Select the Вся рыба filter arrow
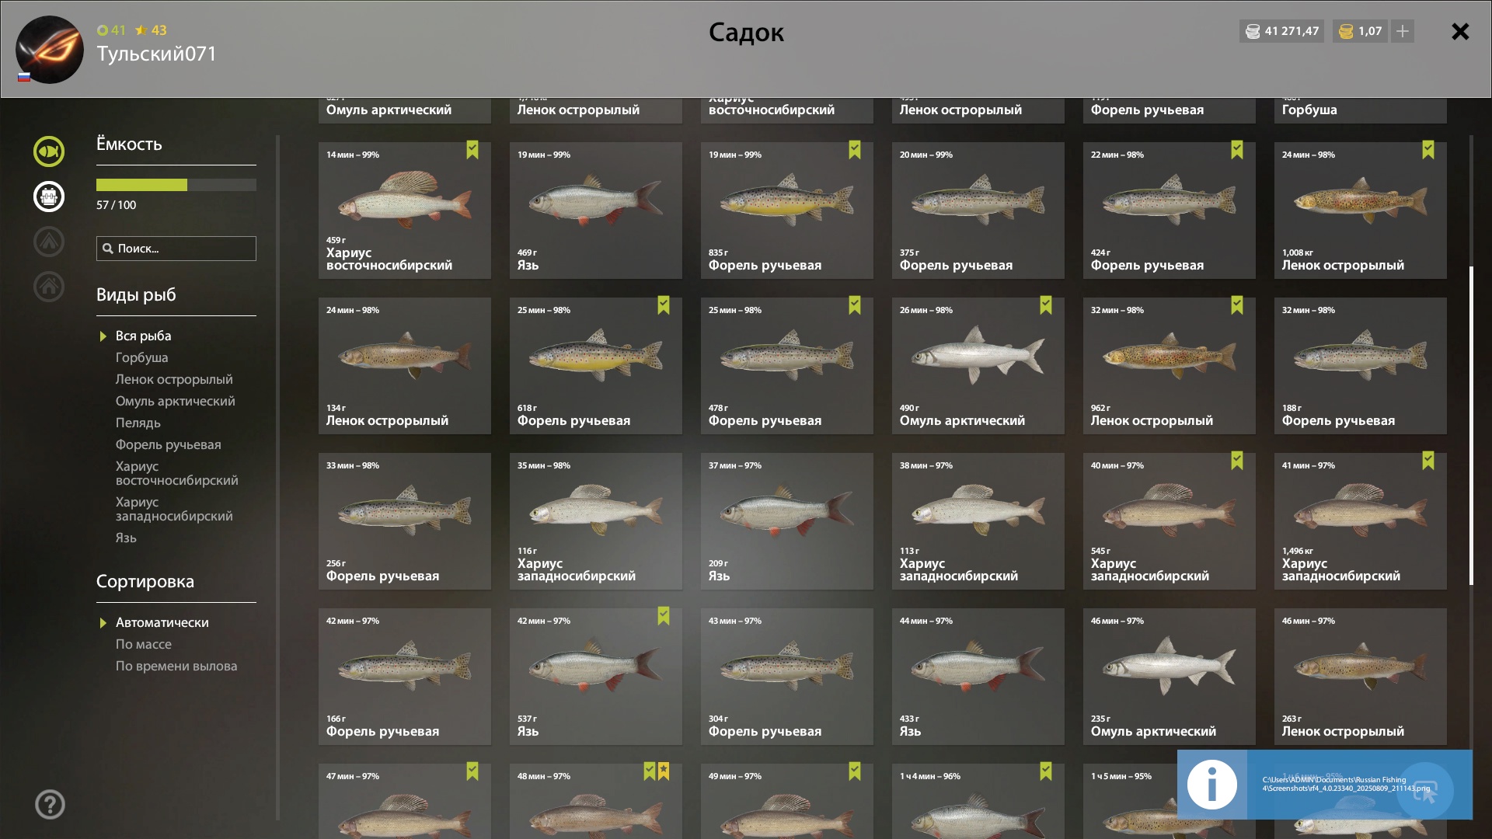The image size is (1492, 839). (103, 336)
